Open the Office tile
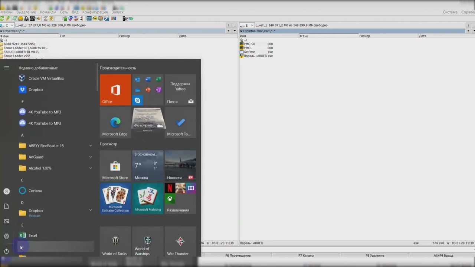 115,90
